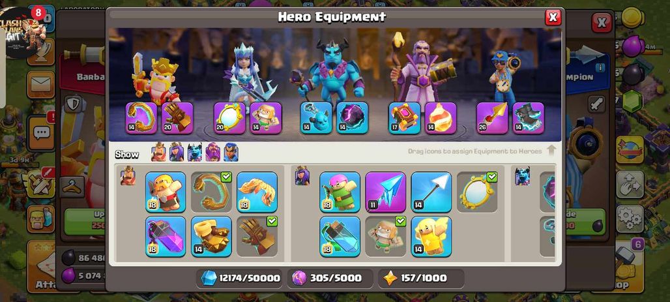670x302 pixels.
Task: Tap the Giant Arrow equipment
Action: [x=431, y=192]
